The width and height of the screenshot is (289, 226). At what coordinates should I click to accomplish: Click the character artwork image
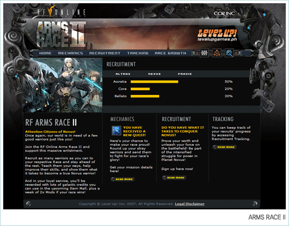click(x=62, y=85)
